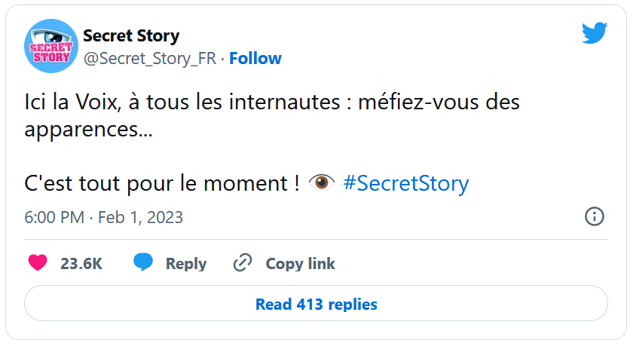
Task: Click the Reply text label
Action: [x=186, y=263]
